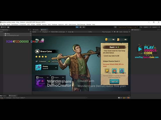
Task: Open the File menu
Action: [x=1, y=24]
